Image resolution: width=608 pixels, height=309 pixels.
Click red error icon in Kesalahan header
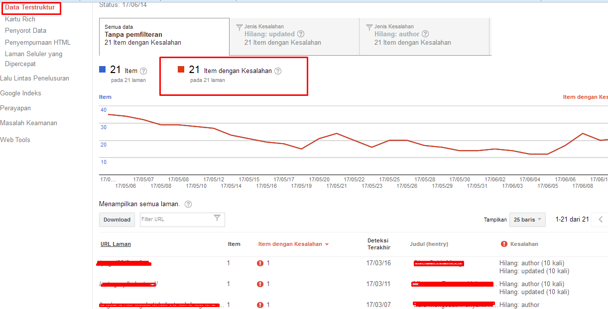pyautogui.click(x=504, y=244)
